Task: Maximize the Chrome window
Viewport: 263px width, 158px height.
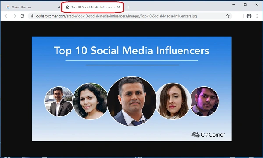Action: (x=245, y=4)
